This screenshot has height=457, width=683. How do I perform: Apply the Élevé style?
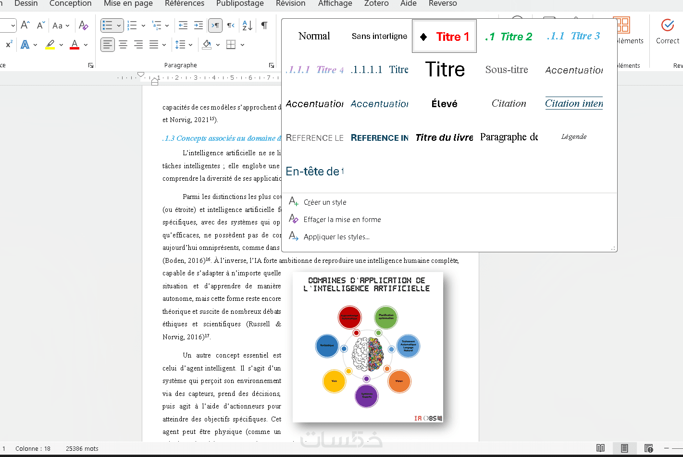coord(445,104)
